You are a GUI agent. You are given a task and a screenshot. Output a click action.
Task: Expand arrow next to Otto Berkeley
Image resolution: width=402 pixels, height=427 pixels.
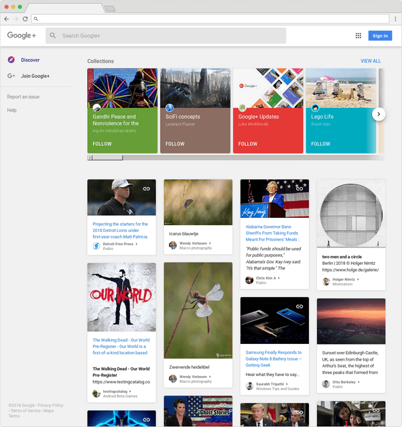coord(358,382)
